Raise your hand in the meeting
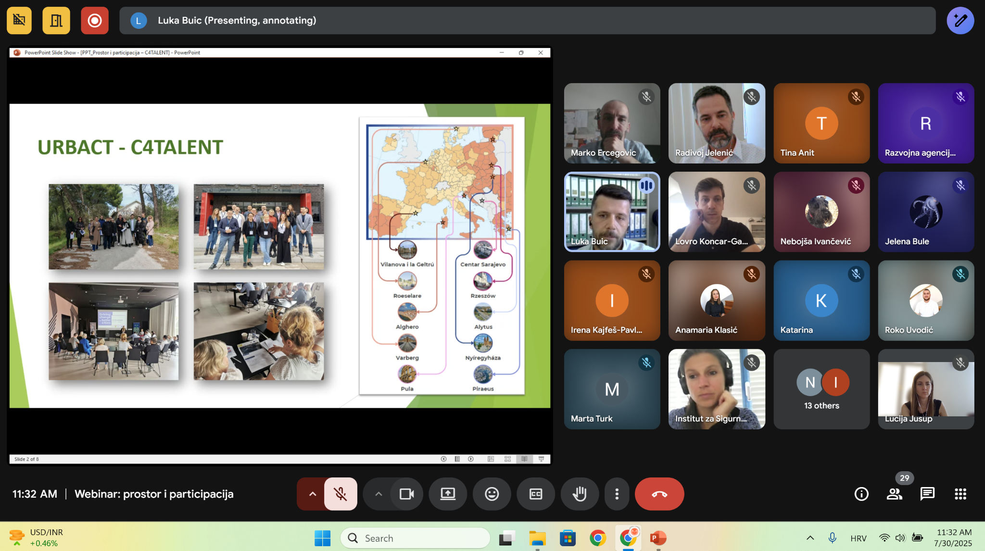 click(x=580, y=494)
